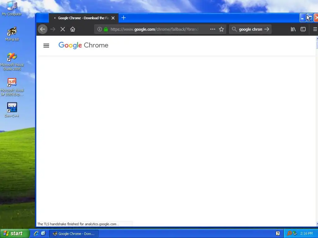
Task: Click the forward navigation arrow
Action: point(53,29)
